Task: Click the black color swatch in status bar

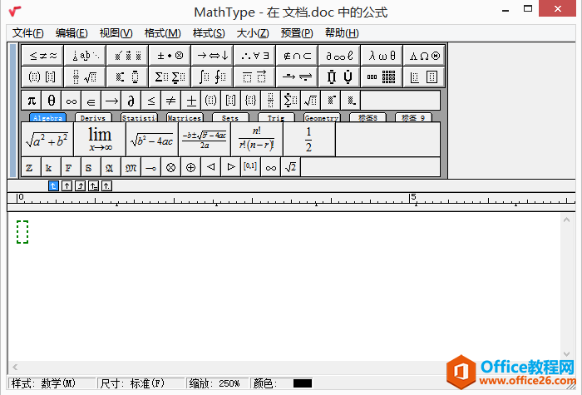Action: [303, 383]
